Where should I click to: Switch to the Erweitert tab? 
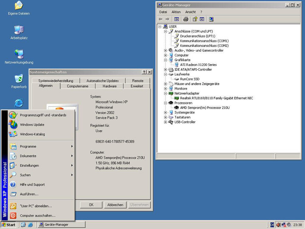pyautogui.click(x=137, y=86)
